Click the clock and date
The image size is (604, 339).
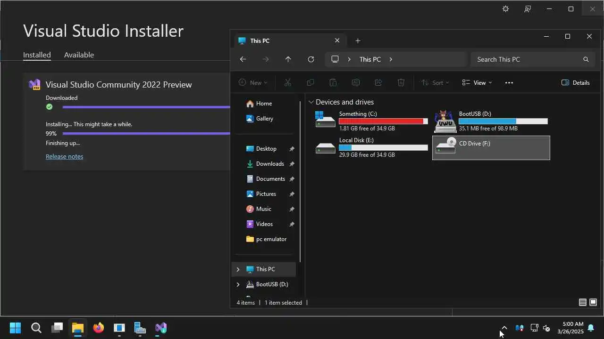570,328
